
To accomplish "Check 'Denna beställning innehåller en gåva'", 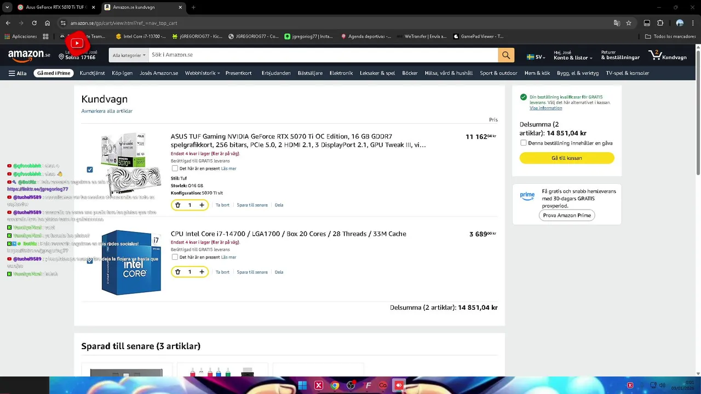I will 524,143.
